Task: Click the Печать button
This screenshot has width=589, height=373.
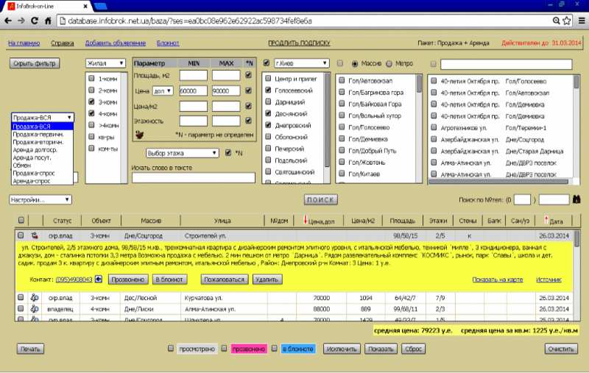Action: tap(30, 349)
